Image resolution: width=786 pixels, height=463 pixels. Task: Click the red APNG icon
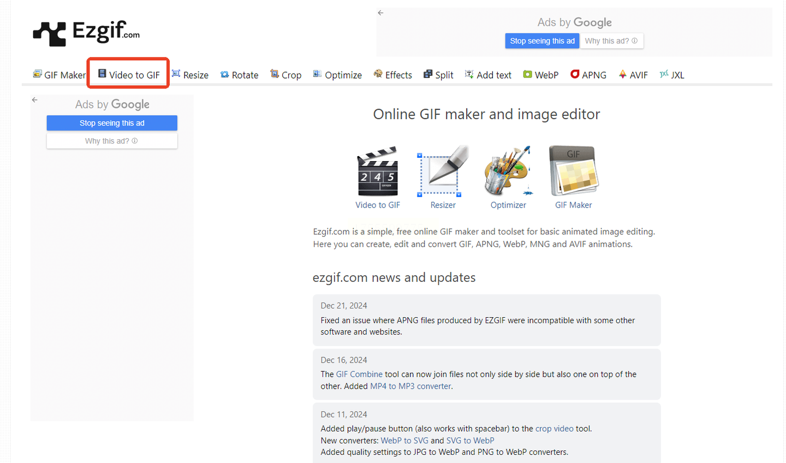tap(575, 74)
